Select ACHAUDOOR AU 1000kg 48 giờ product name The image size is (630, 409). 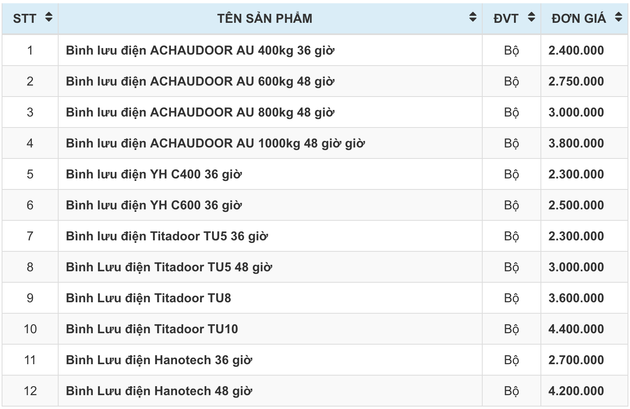[215, 143]
